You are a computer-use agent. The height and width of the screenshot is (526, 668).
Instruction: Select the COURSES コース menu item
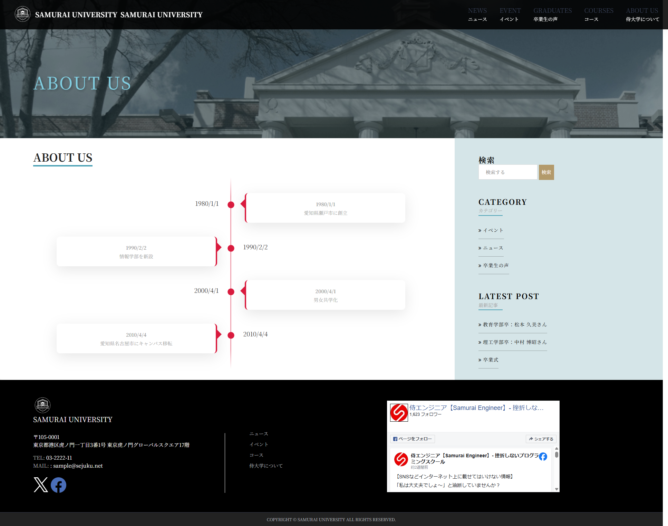click(599, 15)
